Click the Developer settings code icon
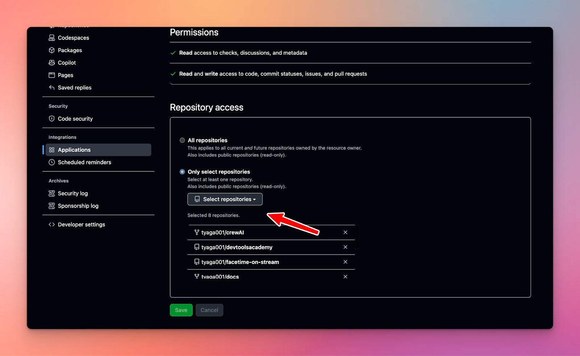580x356 pixels. (52, 224)
